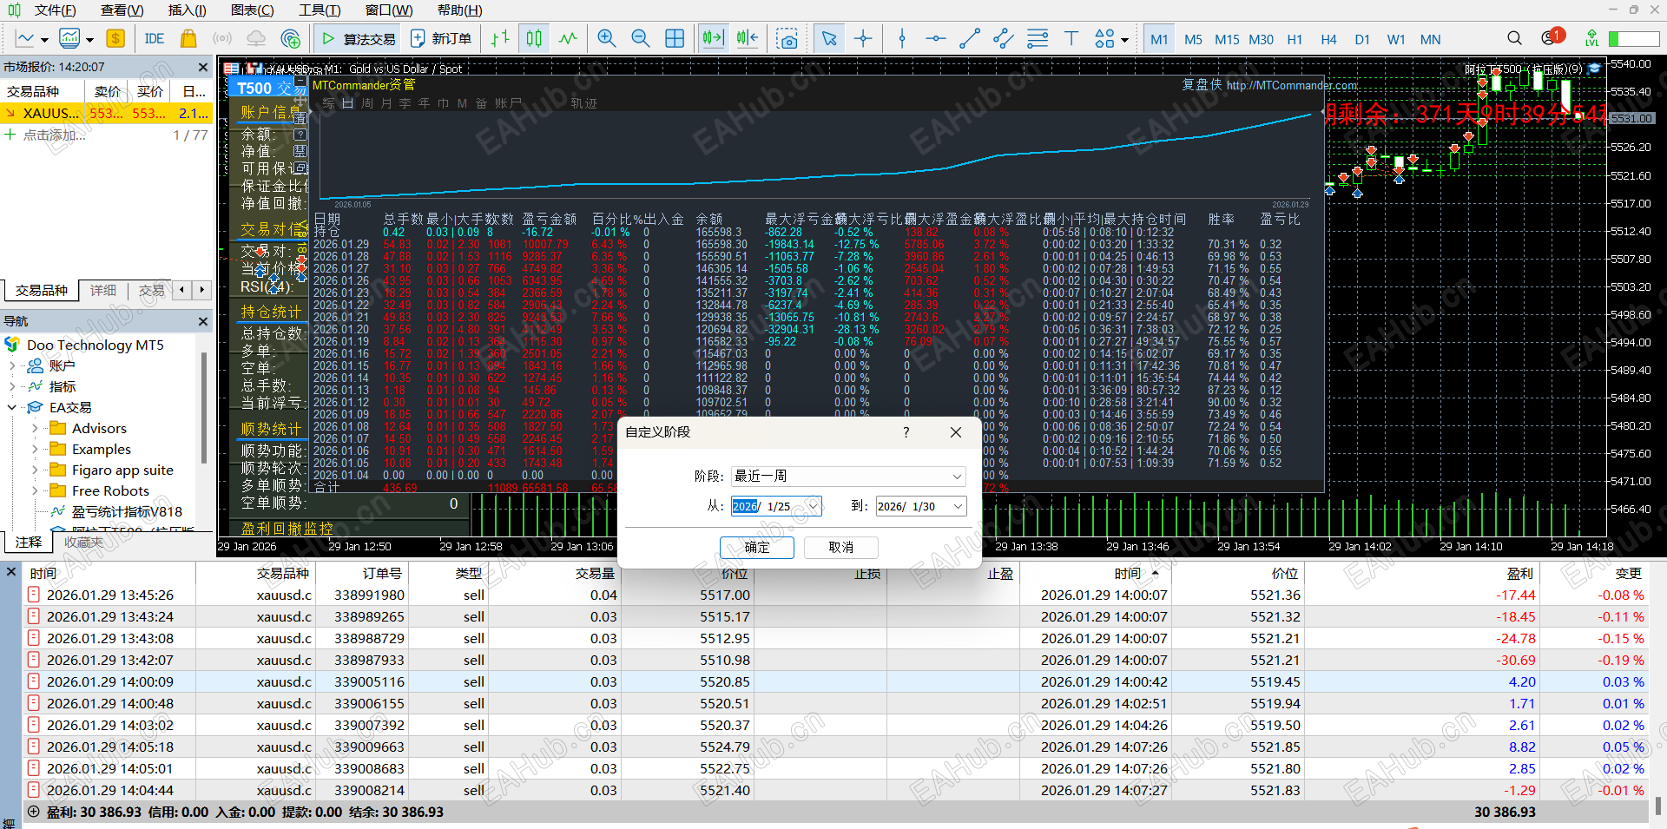Take a chart screenshot with camera icon
This screenshot has width=1667, height=829.
pos(787,39)
